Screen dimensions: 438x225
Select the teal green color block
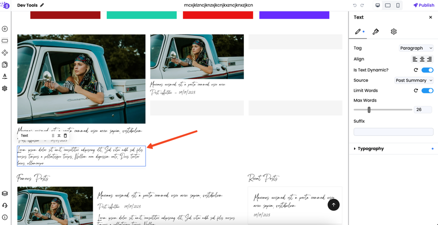[x=141, y=15]
